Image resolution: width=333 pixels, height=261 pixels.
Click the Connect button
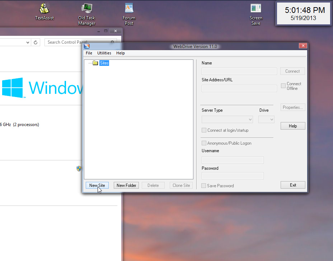pos(292,71)
